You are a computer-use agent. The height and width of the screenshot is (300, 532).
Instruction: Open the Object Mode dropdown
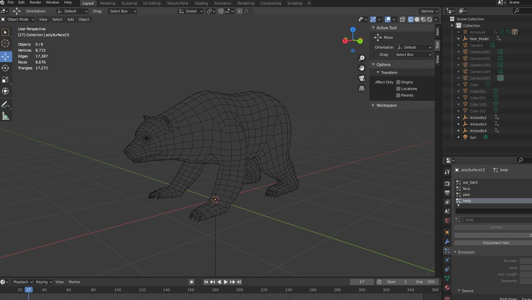coord(18,19)
